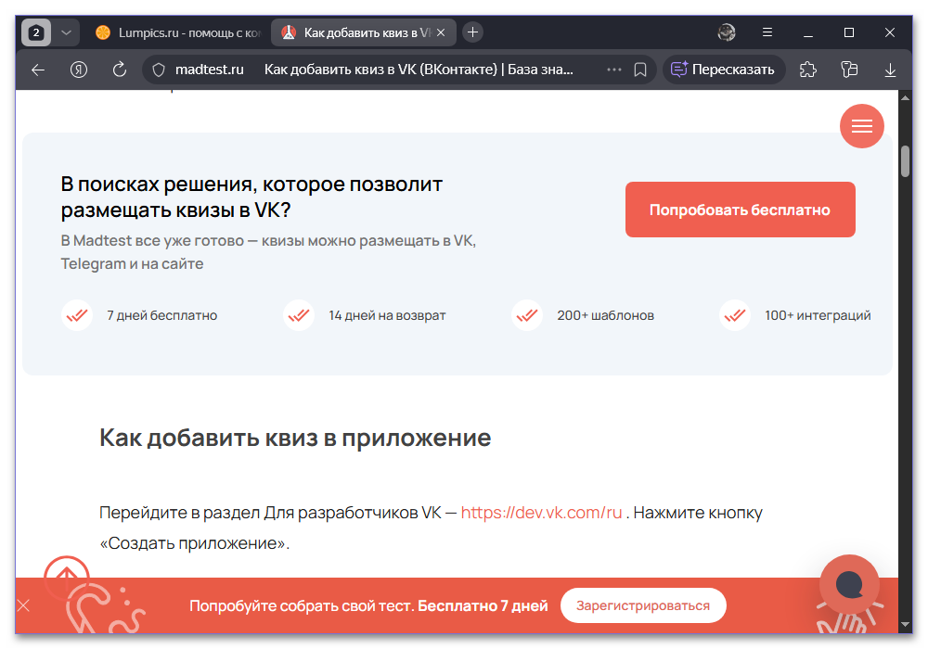Open the downloads panel
The image size is (928, 649).
pos(890,70)
